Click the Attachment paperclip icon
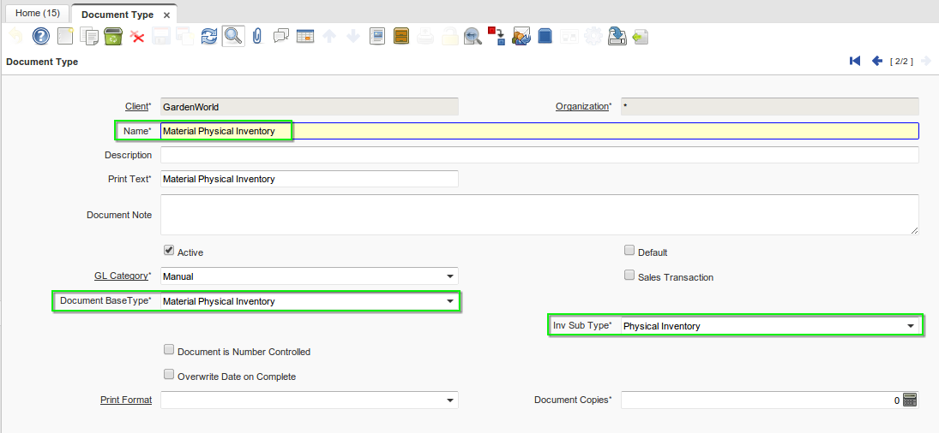The image size is (939, 433). (256, 36)
